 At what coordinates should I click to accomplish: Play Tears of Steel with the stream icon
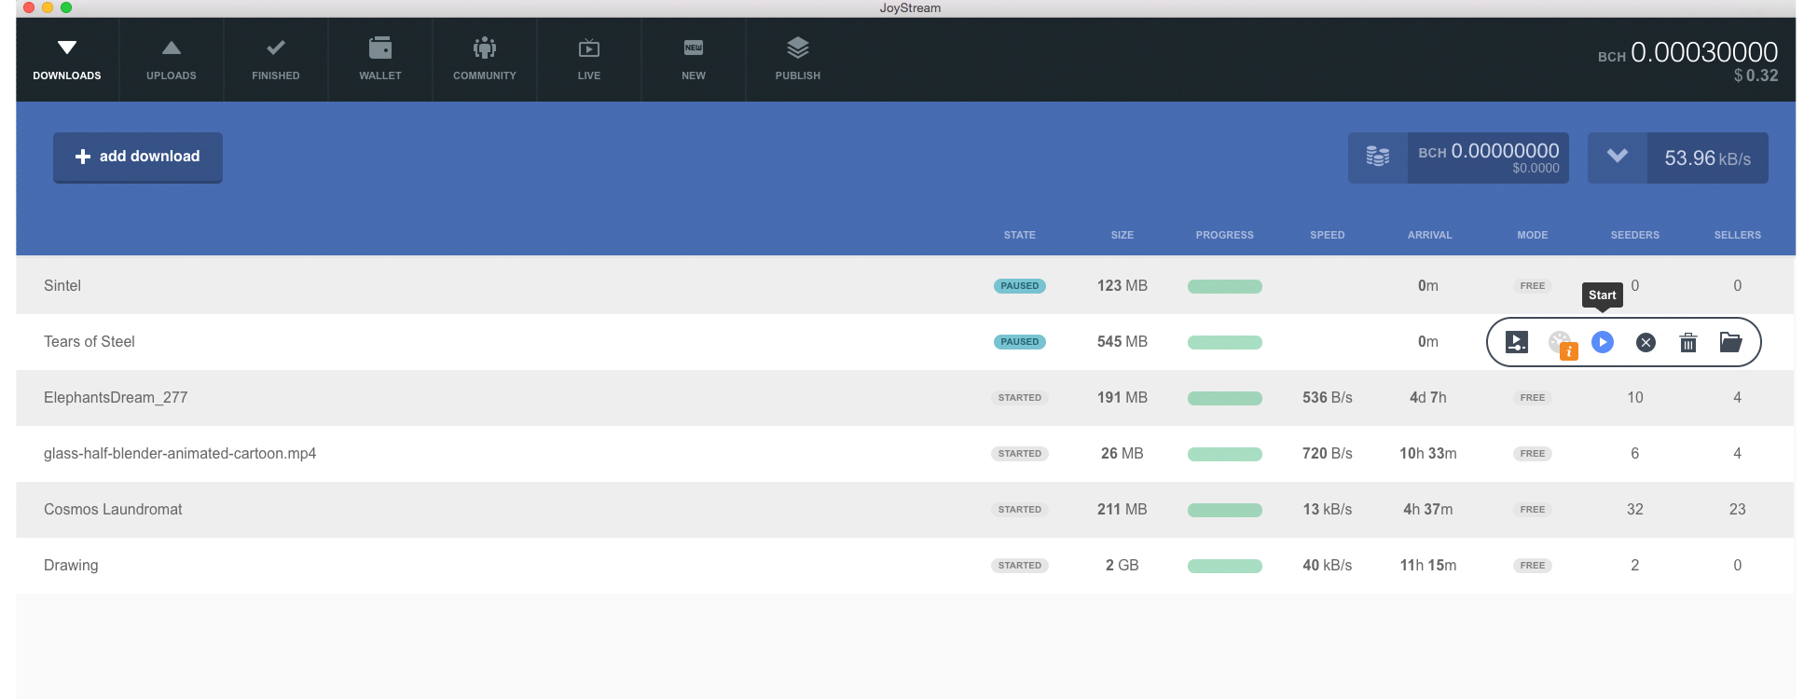click(x=1517, y=342)
